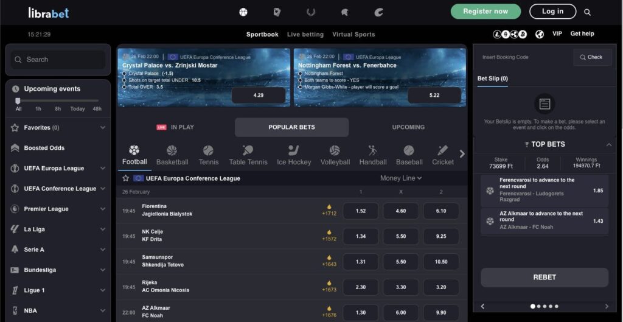623x322 pixels.
Task: Click the clock icon beside Upcoming events
Action: pos(15,89)
